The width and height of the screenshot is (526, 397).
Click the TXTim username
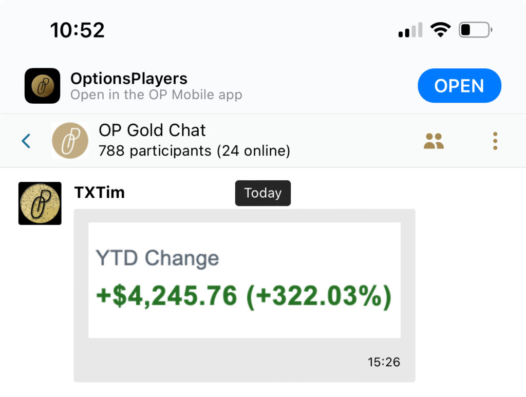100,193
